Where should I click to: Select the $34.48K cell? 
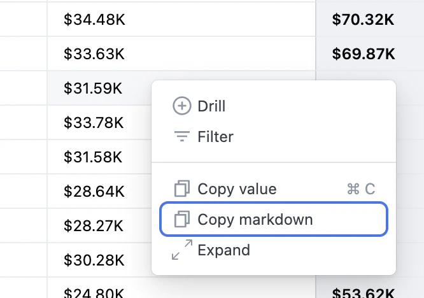coord(181,20)
